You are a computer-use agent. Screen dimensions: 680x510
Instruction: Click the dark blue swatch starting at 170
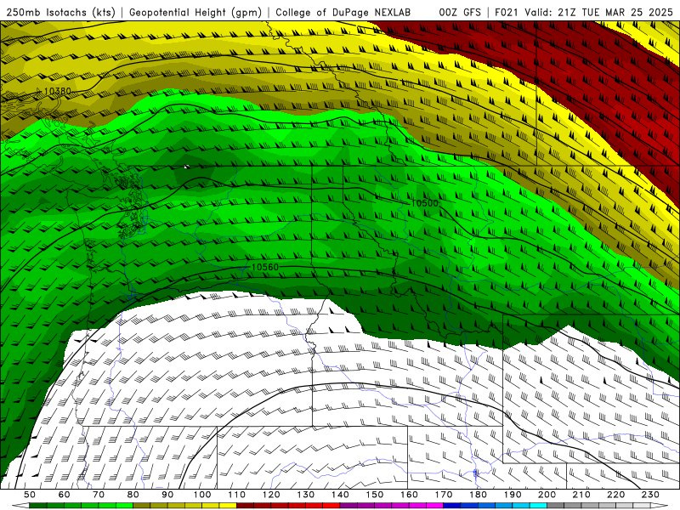452,506
